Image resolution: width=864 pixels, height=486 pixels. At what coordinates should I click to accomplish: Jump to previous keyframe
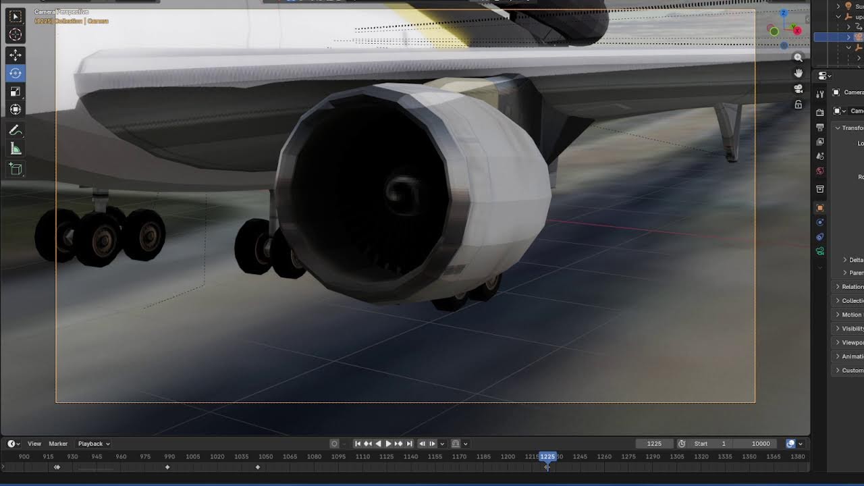[368, 443]
